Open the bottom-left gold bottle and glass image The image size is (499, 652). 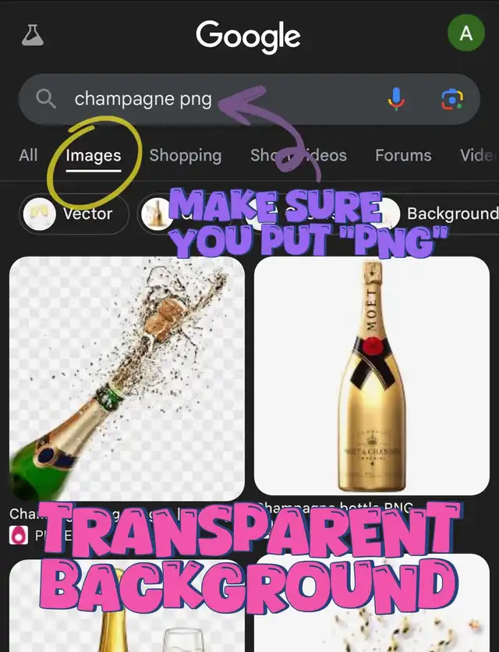127,606
